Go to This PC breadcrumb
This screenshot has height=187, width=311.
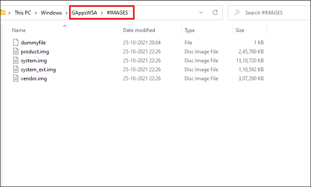(x=23, y=13)
